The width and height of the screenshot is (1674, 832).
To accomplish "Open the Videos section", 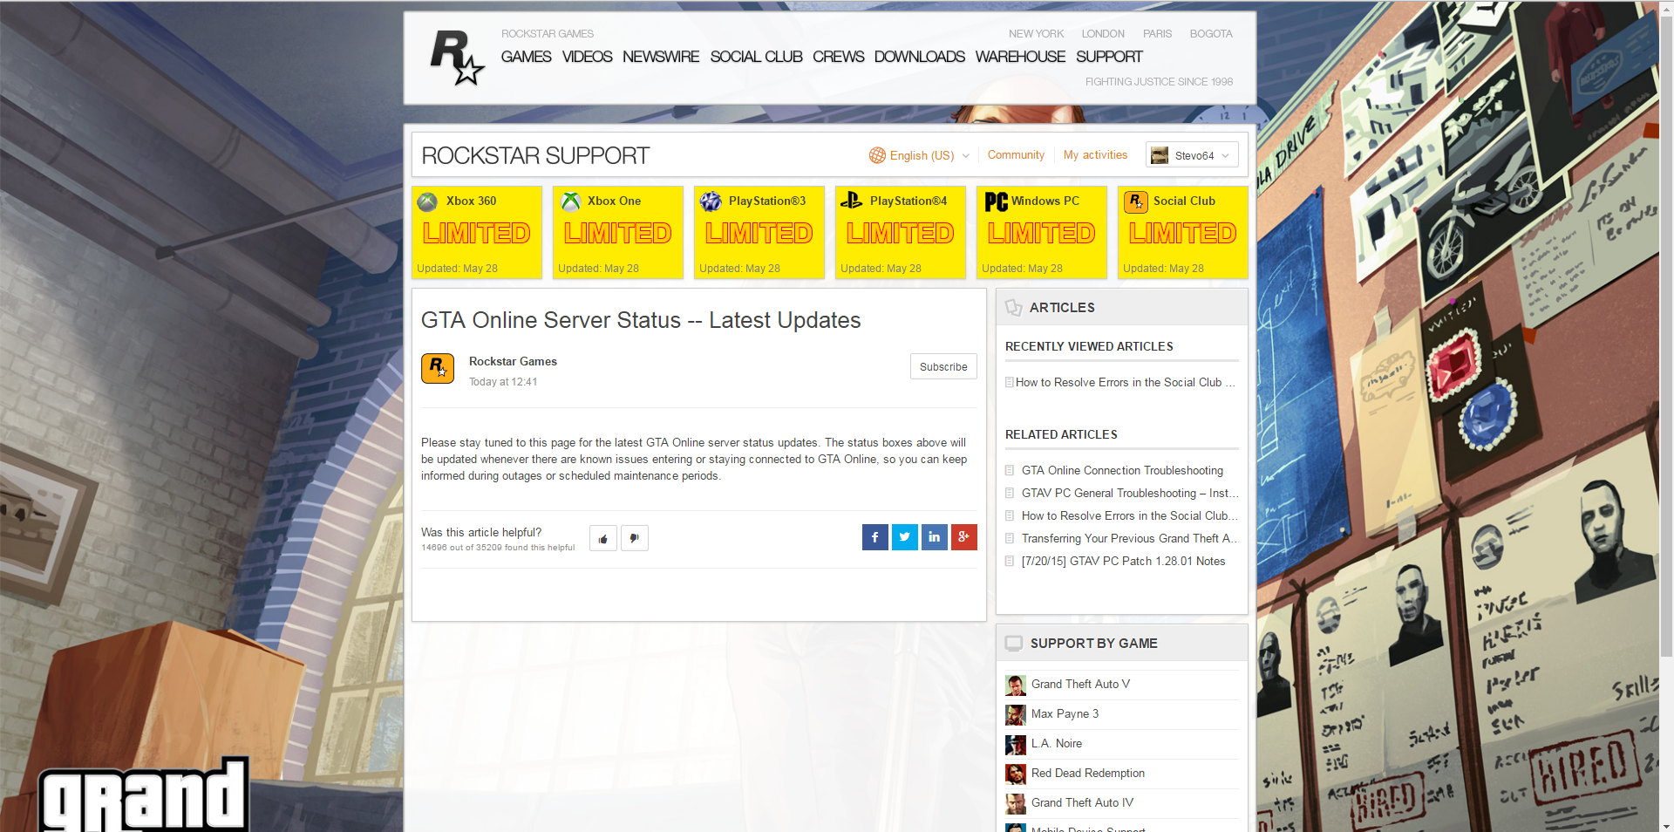I will [x=588, y=57].
